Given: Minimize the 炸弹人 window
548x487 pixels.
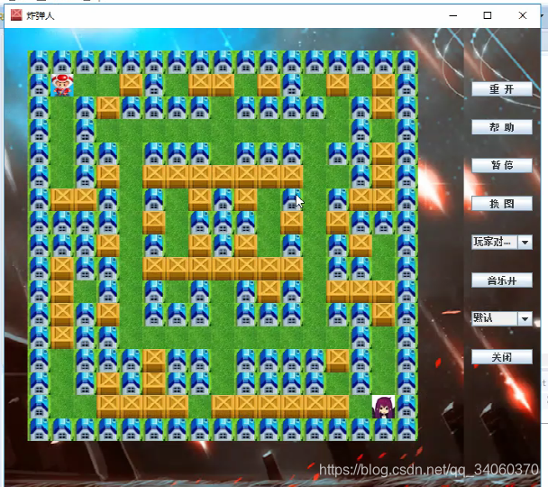Looking at the screenshot, I should (453, 15).
